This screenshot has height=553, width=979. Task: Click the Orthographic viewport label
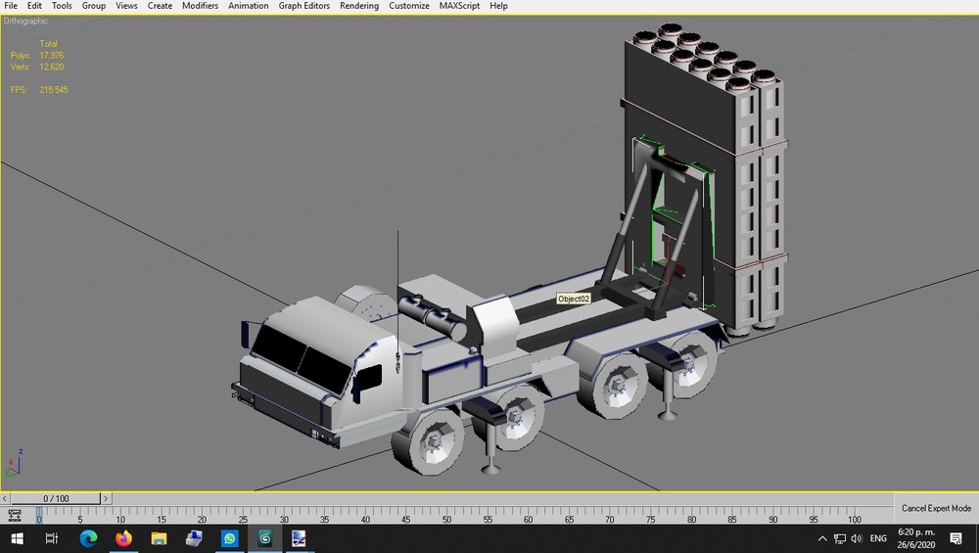click(25, 22)
